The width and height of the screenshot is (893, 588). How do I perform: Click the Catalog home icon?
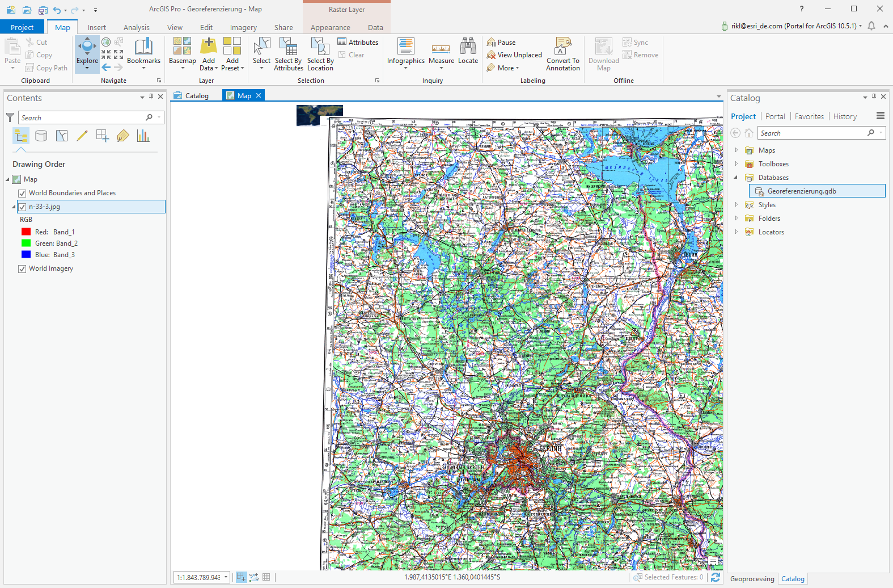click(749, 133)
